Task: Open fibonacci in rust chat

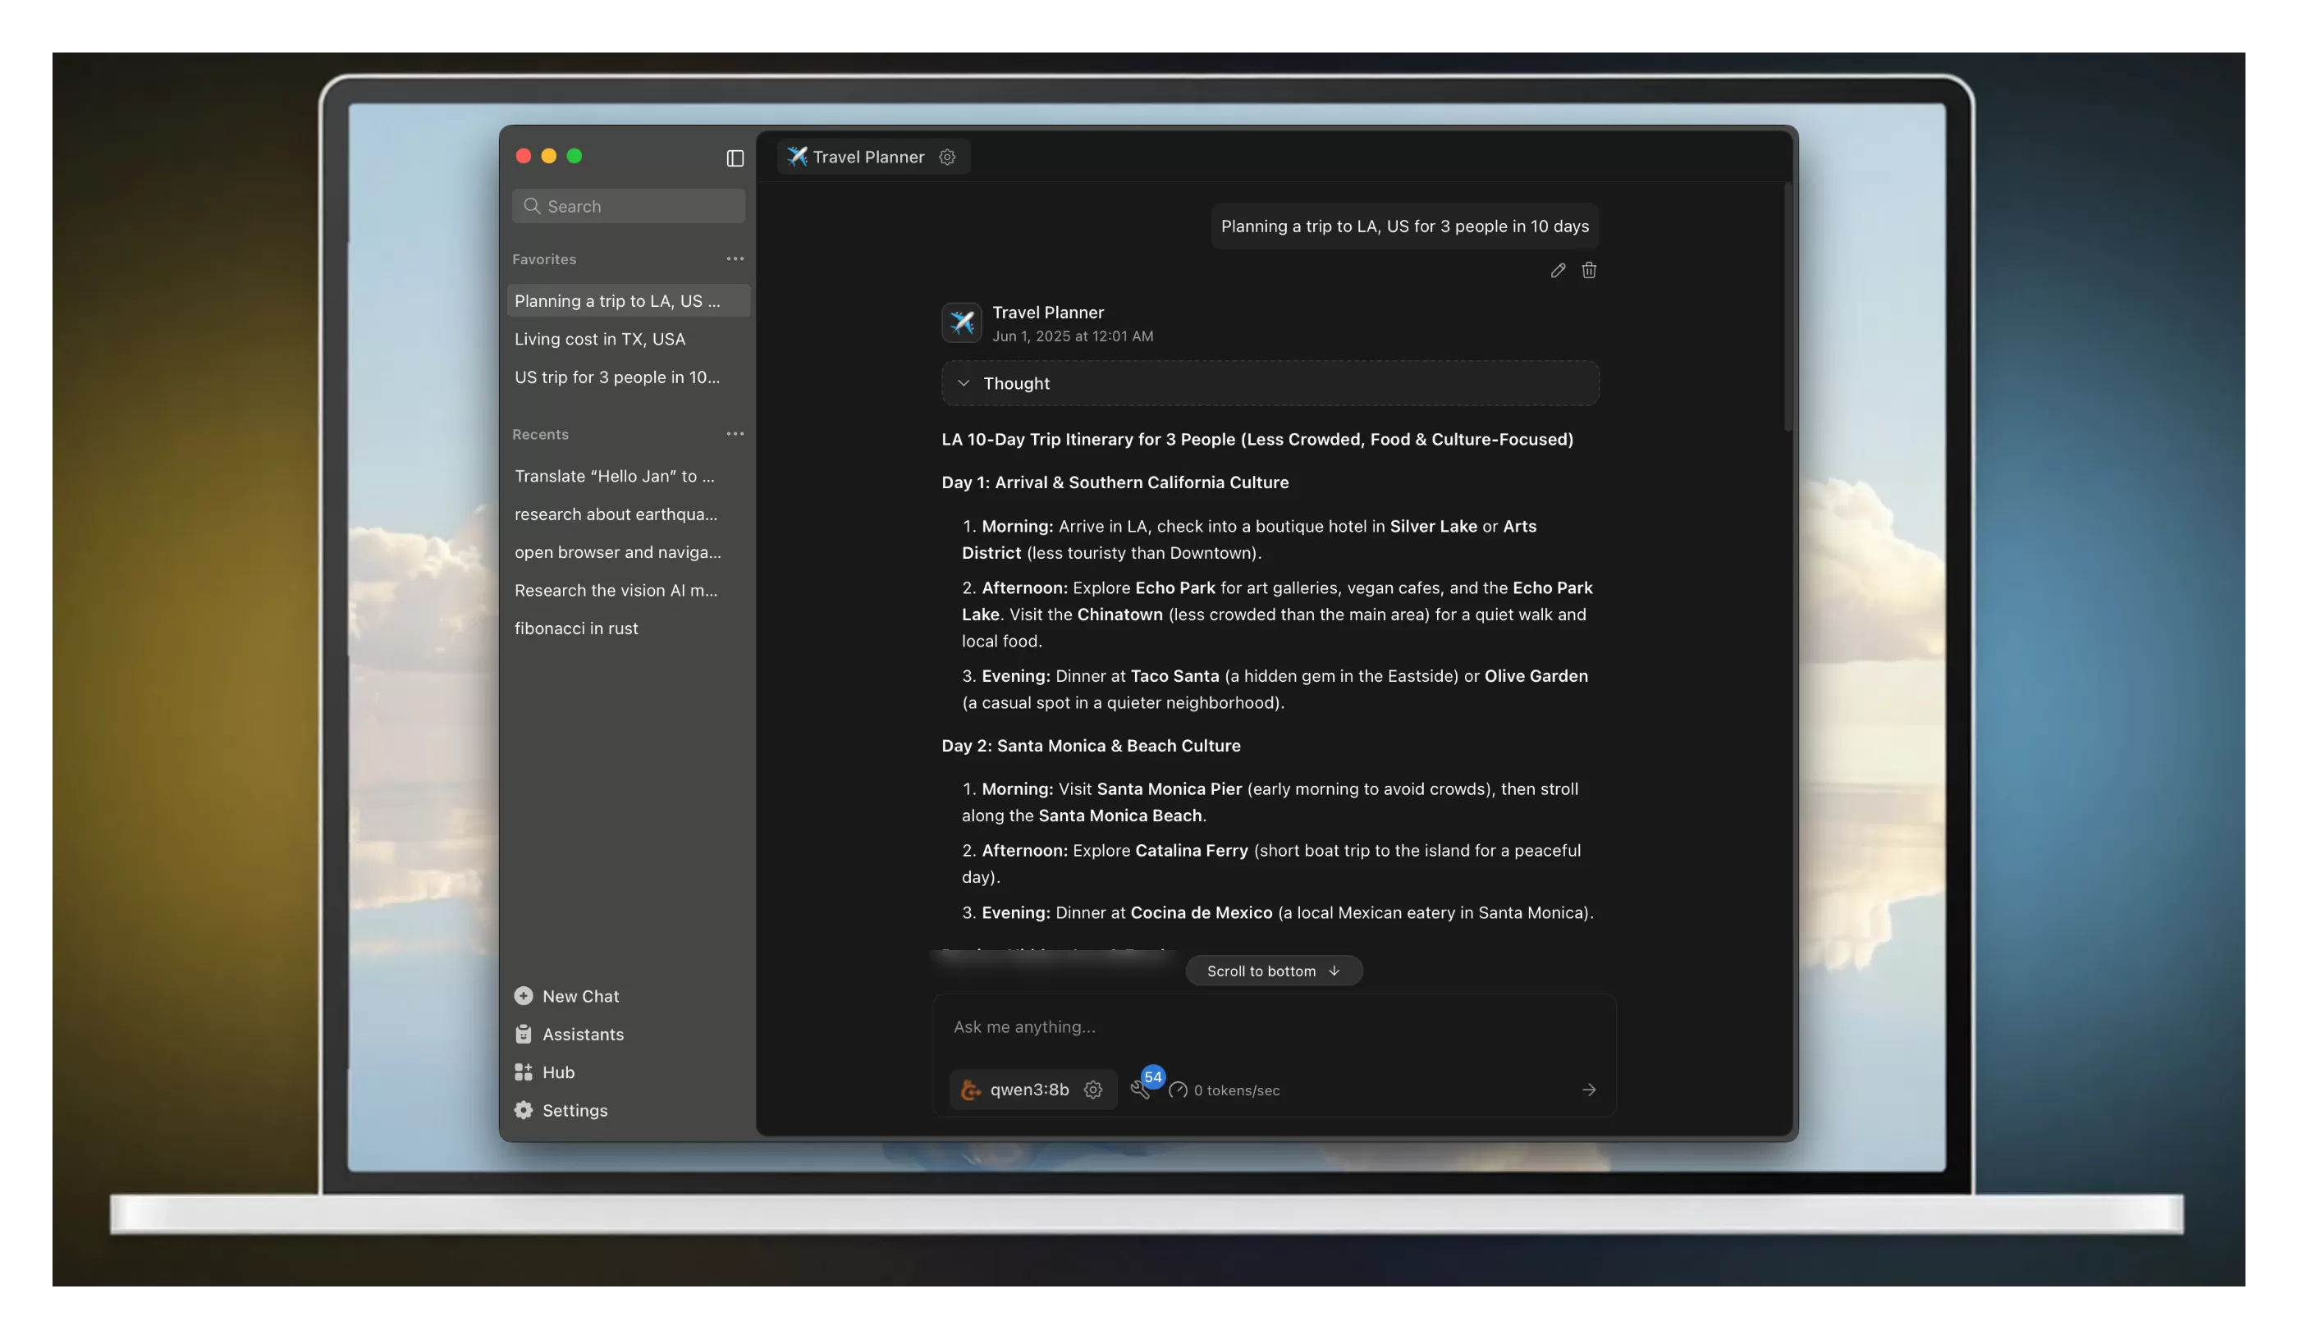Action: (x=575, y=628)
